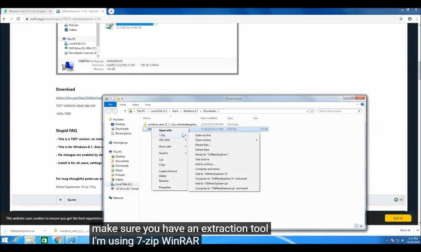Open Quick Access Toolbar customize dropdown

[x=122, y=98]
